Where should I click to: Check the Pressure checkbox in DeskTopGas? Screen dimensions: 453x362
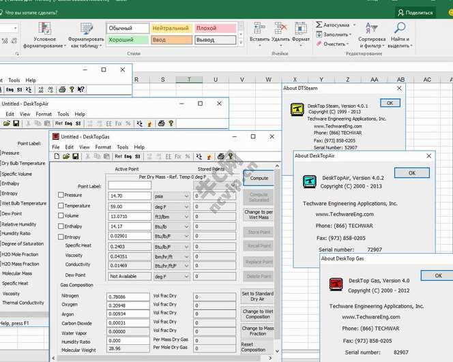[x=61, y=195]
